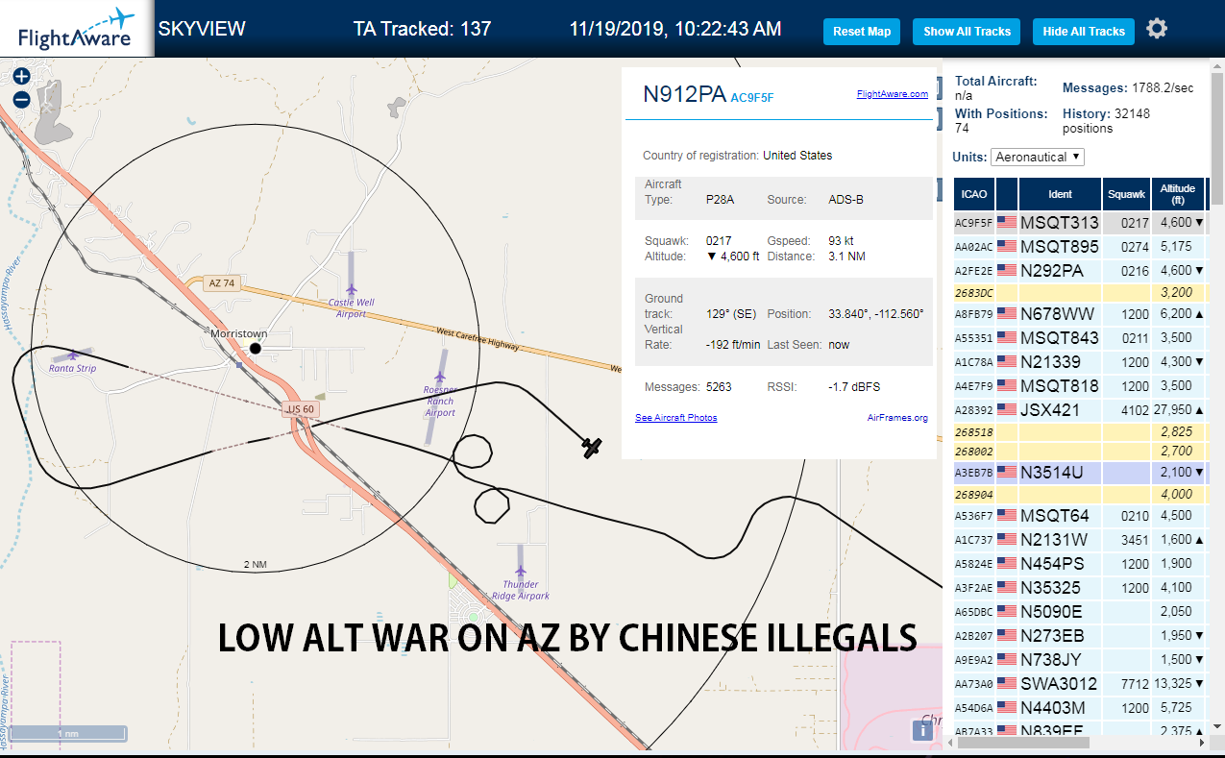Click the Thunder Ridge Airpark marker
The image size is (1225, 758).
[x=520, y=572]
